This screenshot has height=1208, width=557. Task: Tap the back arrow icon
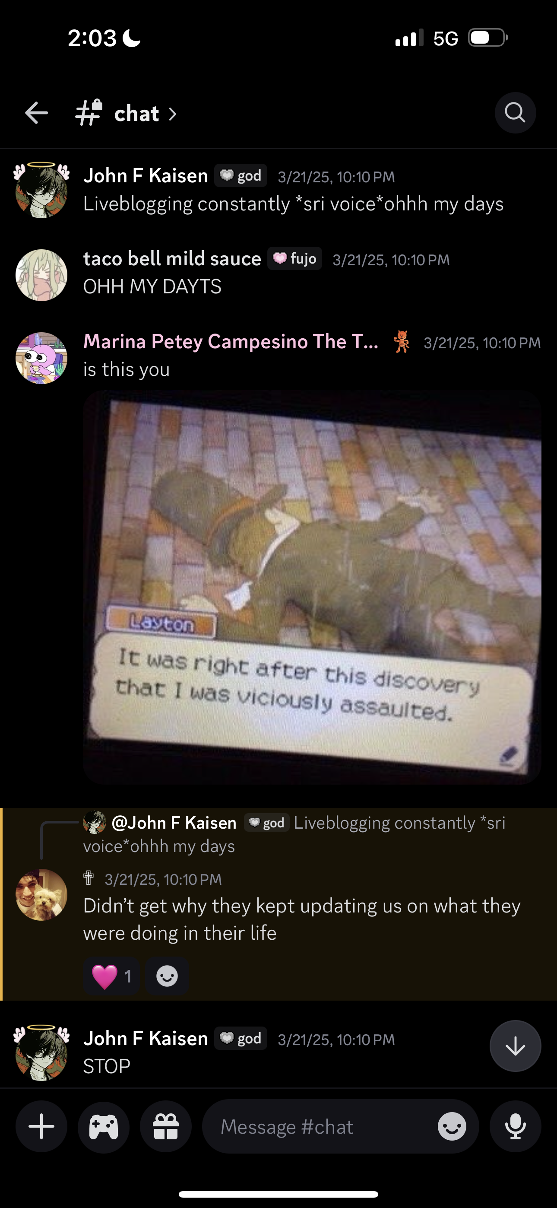[x=37, y=113]
